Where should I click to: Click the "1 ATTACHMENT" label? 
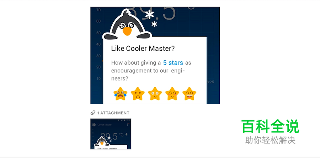pyautogui.click(x=113, y=113)
